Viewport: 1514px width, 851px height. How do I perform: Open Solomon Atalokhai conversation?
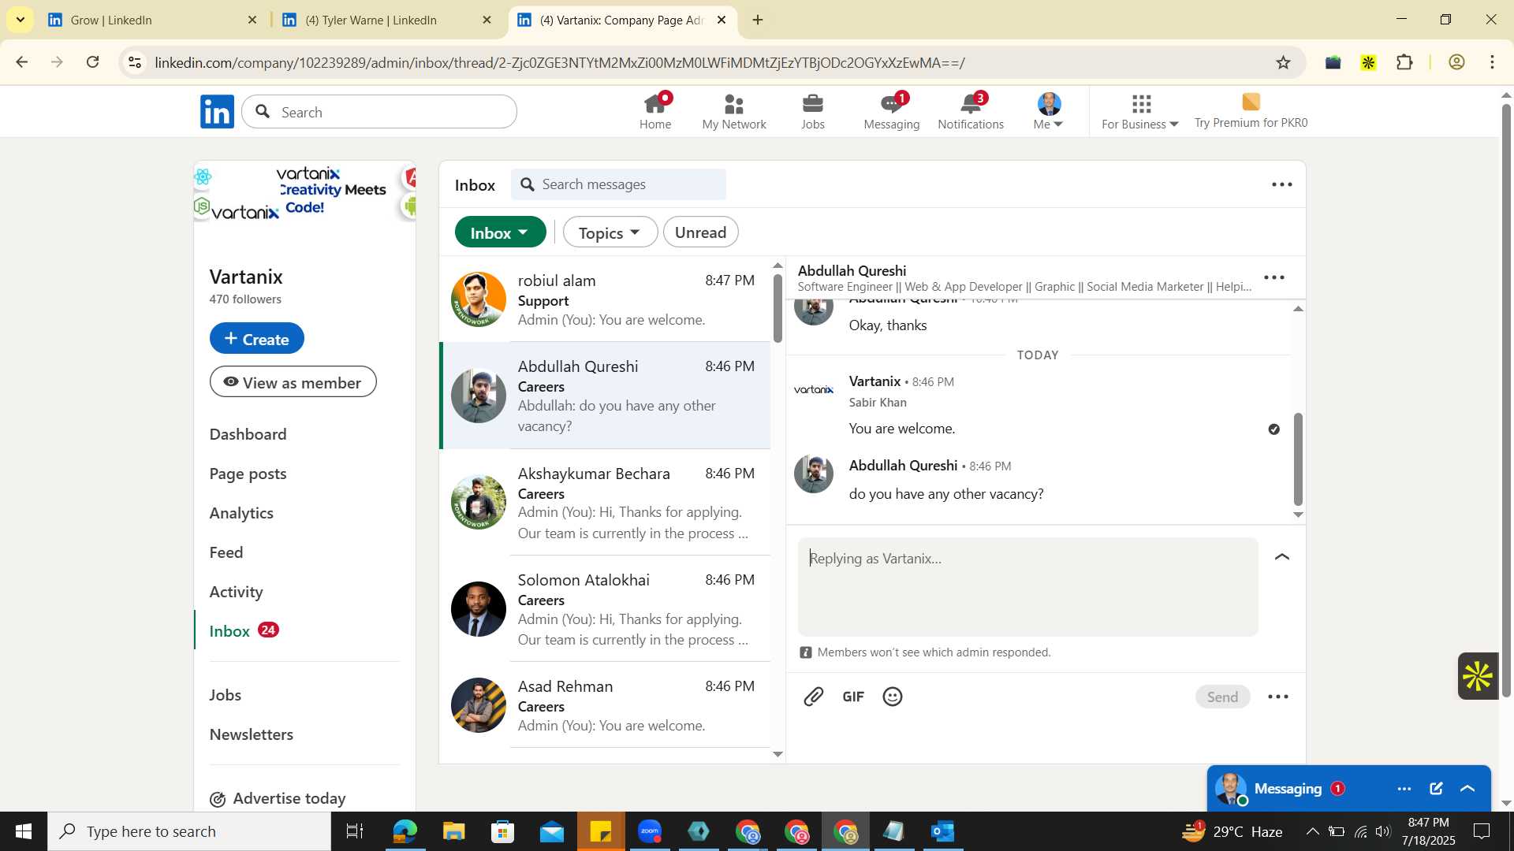pyautogui.click(x=604, y=608)
